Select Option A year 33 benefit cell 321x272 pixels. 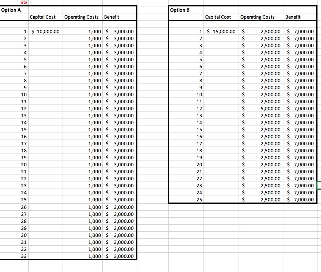tap(120, 256)
